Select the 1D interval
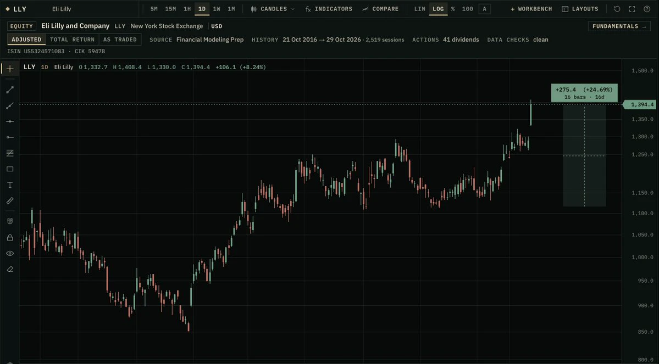Image resolution: width=659 pixels, height=364 pixels. click(202, 9)
